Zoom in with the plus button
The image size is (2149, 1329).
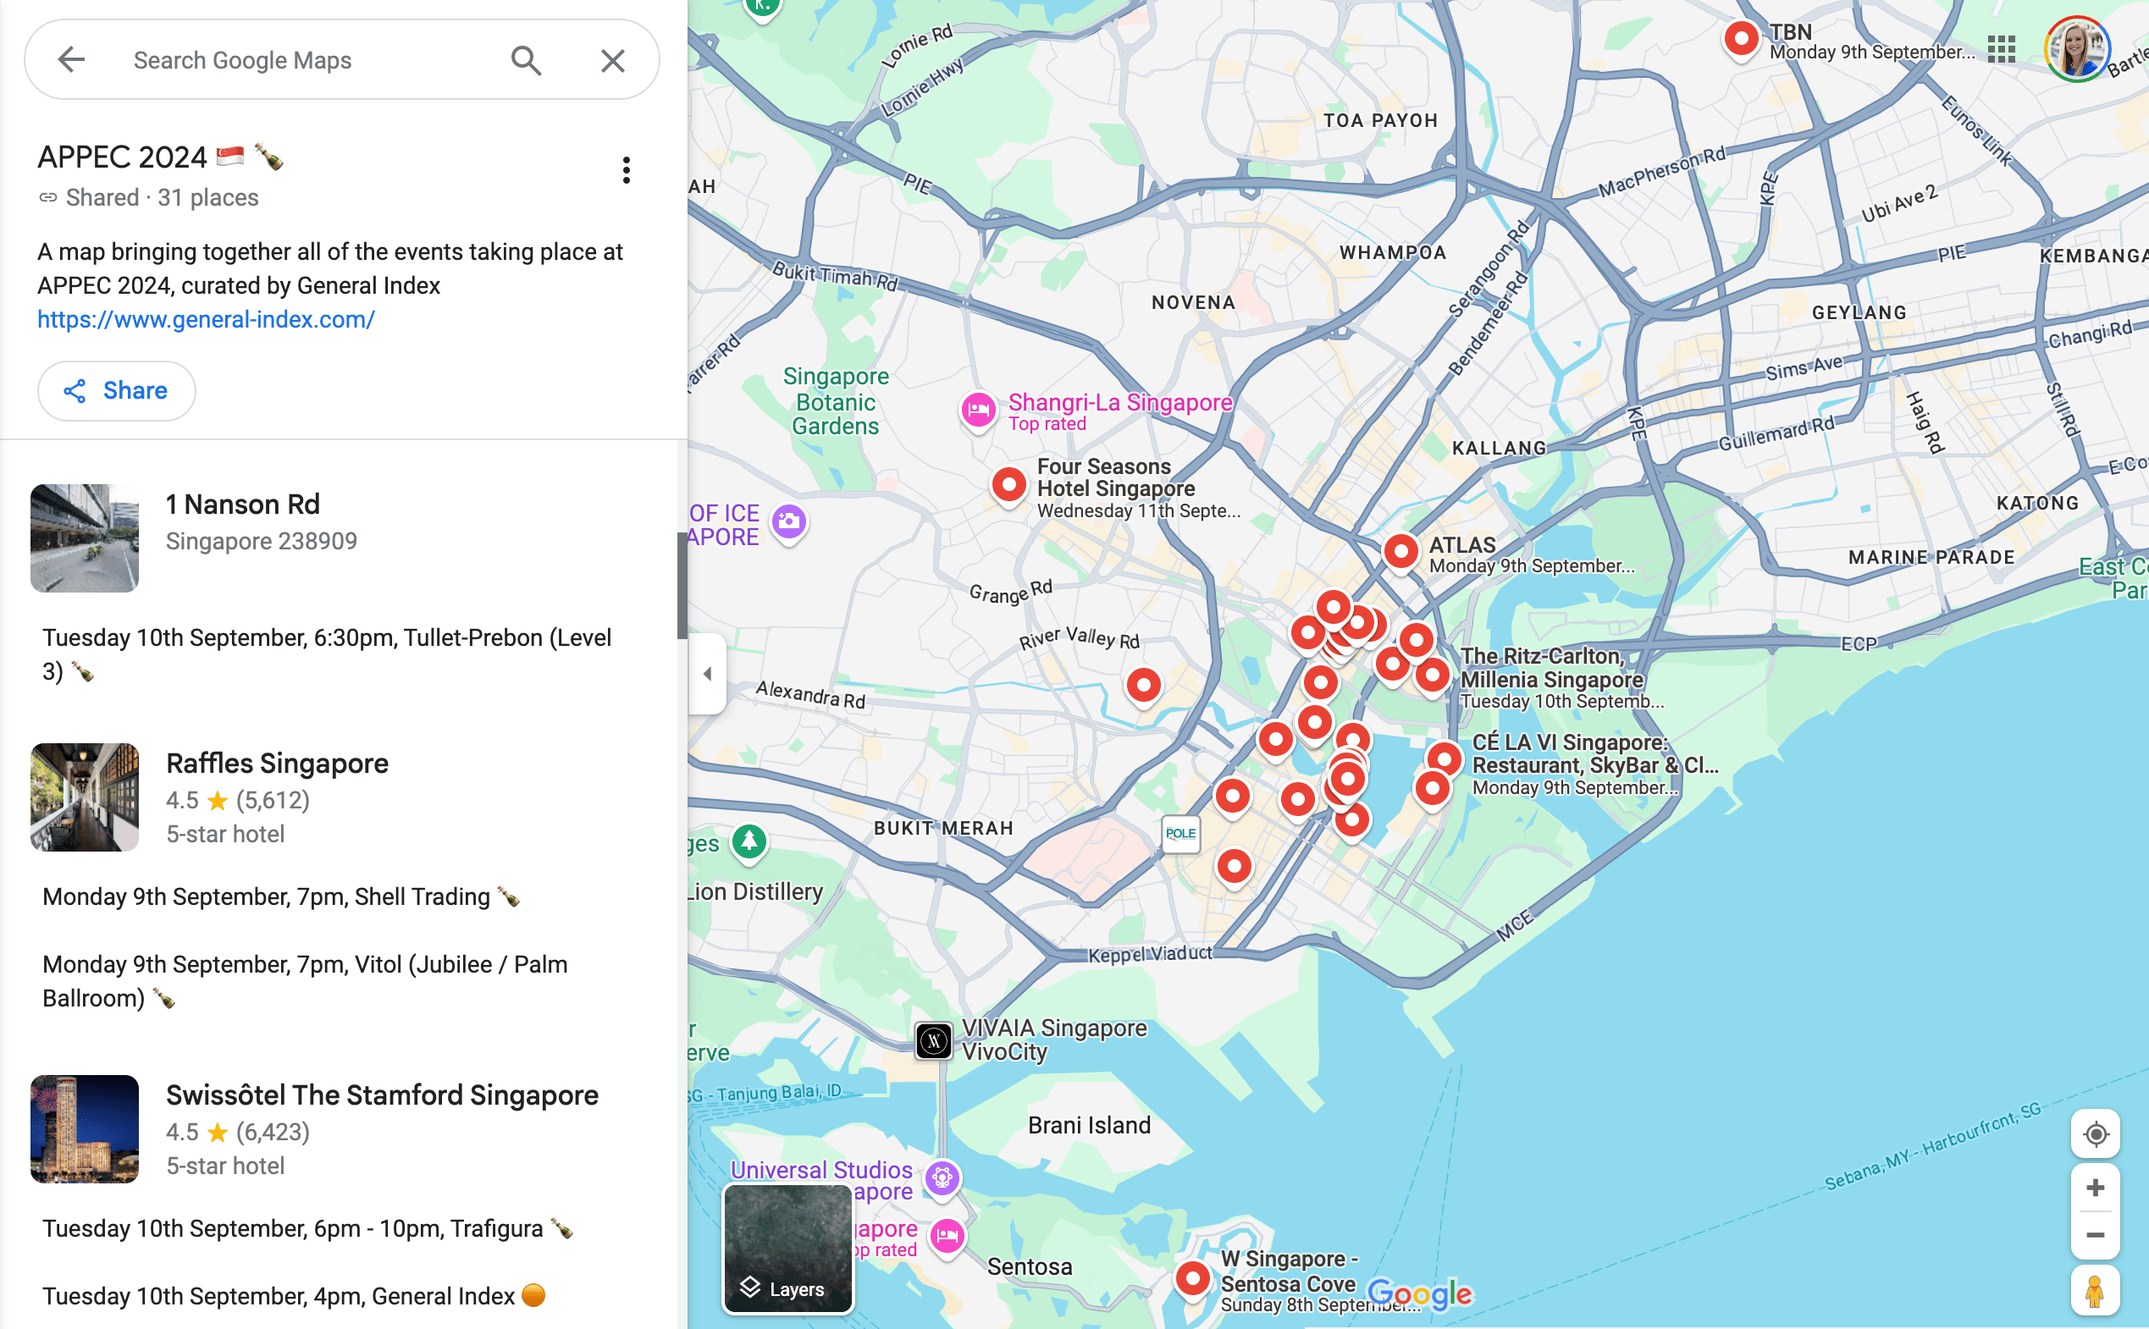click(x=2095, y=1188)
